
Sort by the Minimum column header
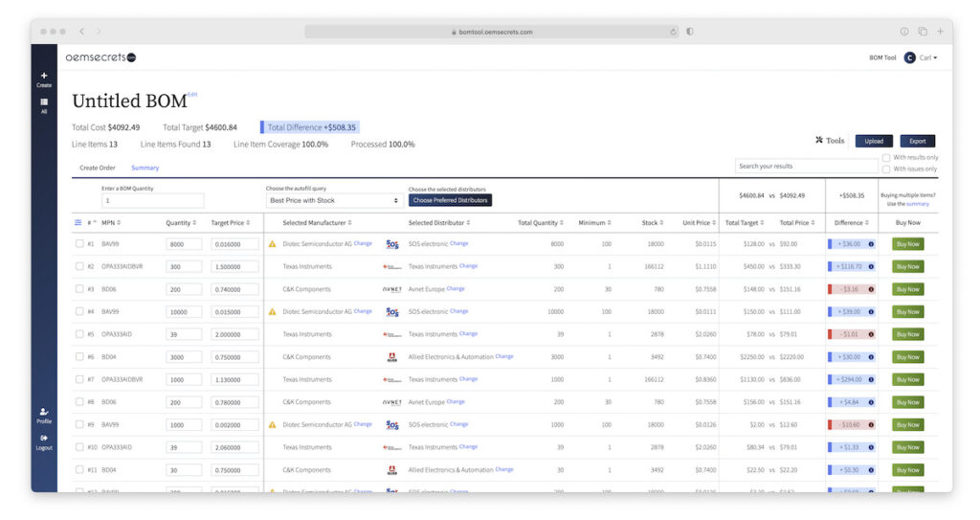(x=594, y=223)
